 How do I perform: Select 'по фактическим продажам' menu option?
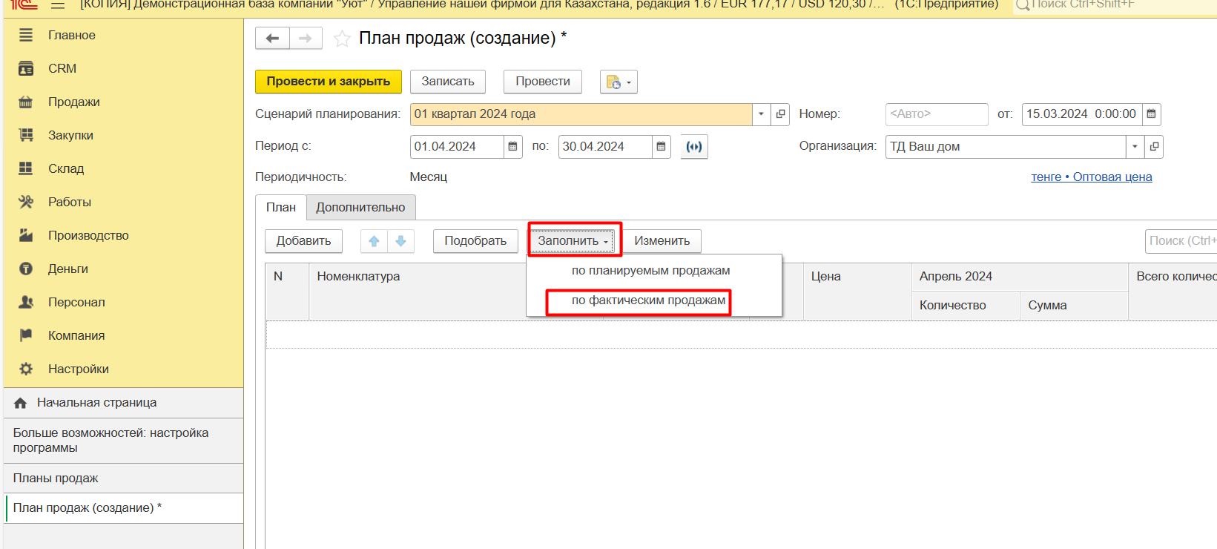click(647, 300)
